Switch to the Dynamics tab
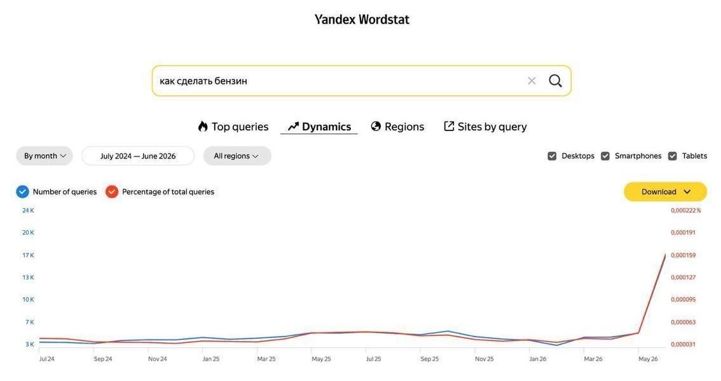721x381 pixels. pos(319,127)
